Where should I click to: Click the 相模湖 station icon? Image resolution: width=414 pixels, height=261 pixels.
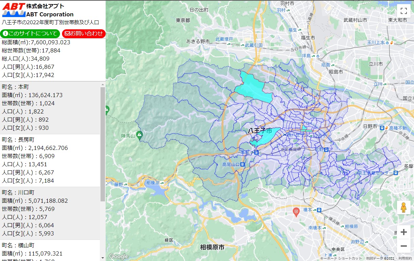[162, 183]
